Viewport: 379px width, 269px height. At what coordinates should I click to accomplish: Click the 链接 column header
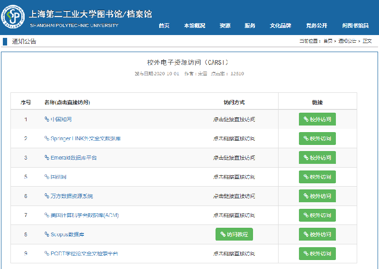pyautogui.click(x=317, y=102)
